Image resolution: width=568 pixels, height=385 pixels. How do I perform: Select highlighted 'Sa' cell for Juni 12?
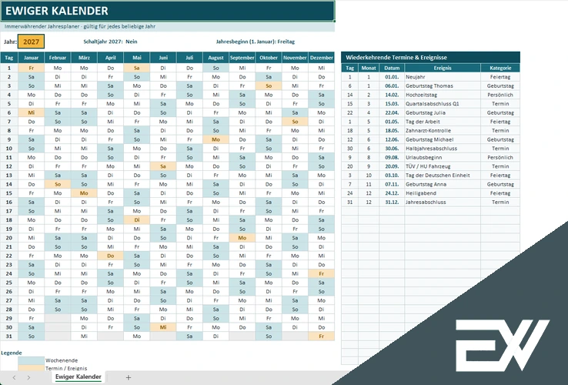[163, 166]
